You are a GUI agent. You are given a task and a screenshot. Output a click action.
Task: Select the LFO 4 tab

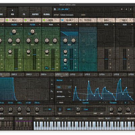[105, 75]
